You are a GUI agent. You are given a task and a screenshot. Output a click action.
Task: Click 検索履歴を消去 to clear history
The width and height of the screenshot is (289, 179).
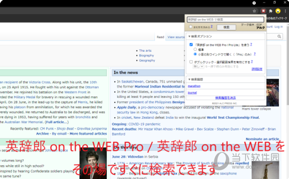pos(225,98)
